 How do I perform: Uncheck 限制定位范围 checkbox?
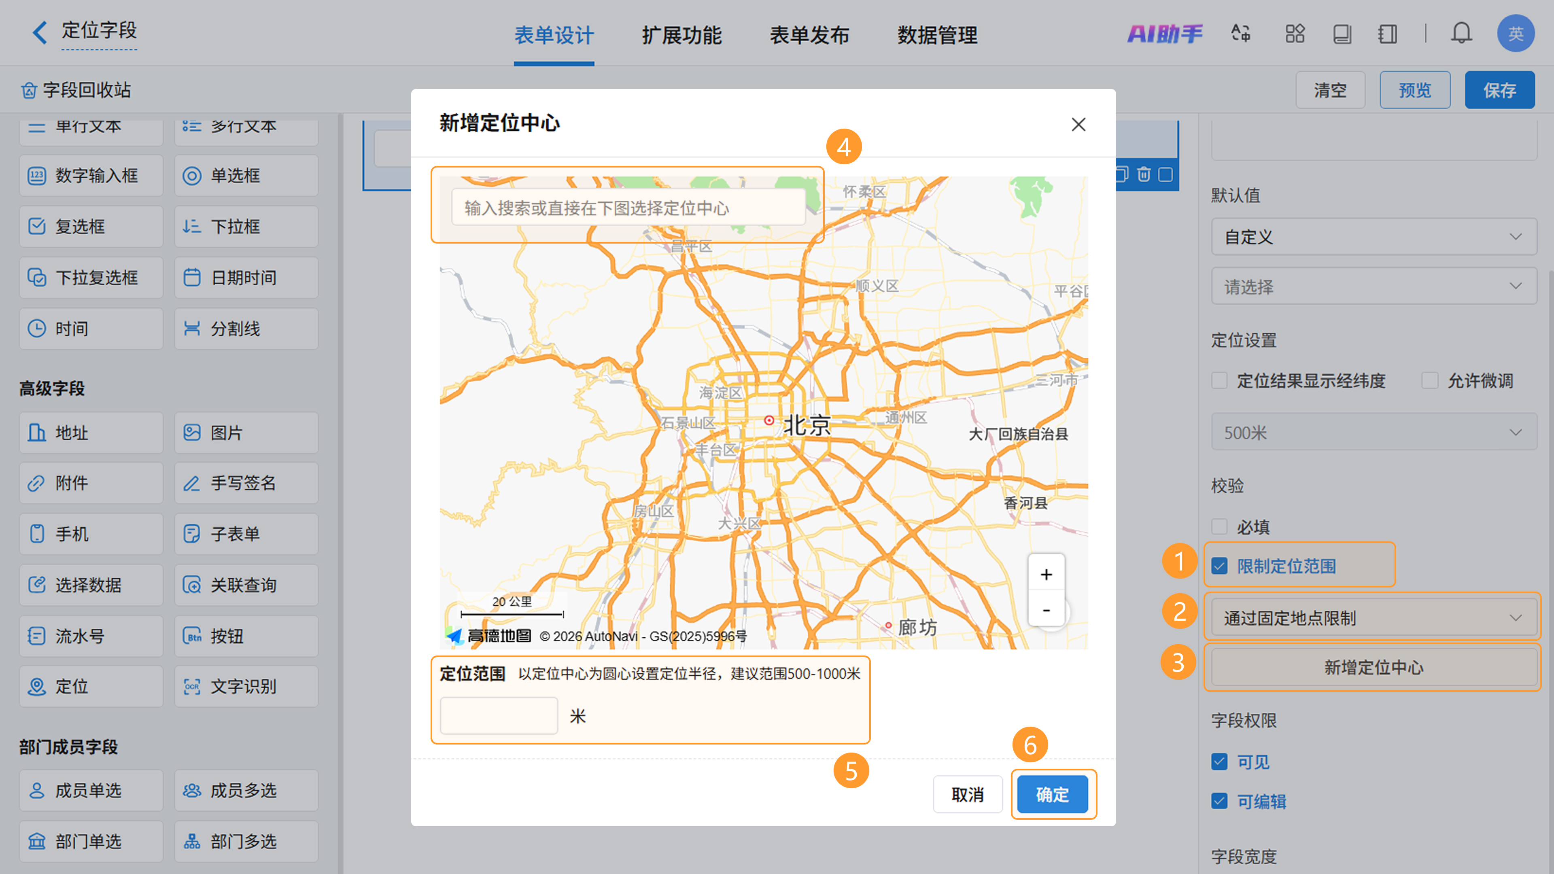1219,566
